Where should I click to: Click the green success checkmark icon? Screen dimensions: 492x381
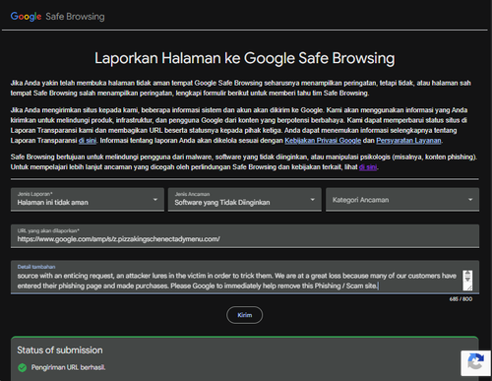23,367
